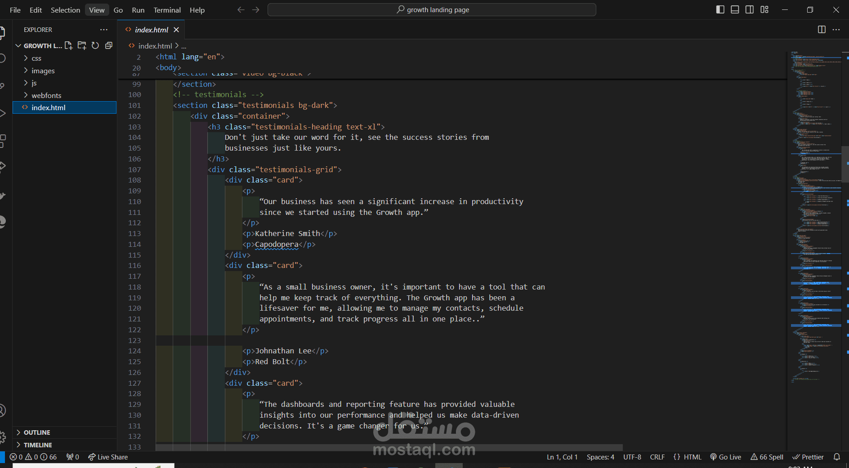Change the UTF-8 file encoding
This screenshot has width=849, height=468.
coord(632,457)
